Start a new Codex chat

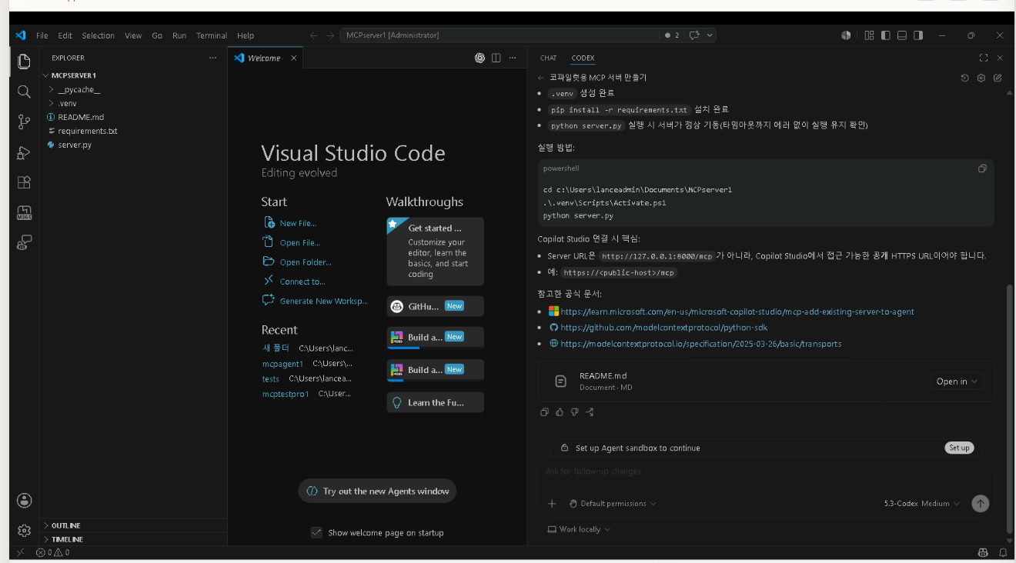click(998, 78)
